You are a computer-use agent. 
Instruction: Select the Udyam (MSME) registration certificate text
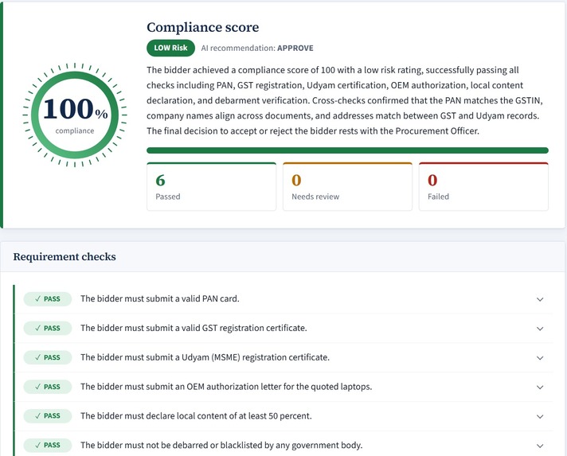click(205, 357)
